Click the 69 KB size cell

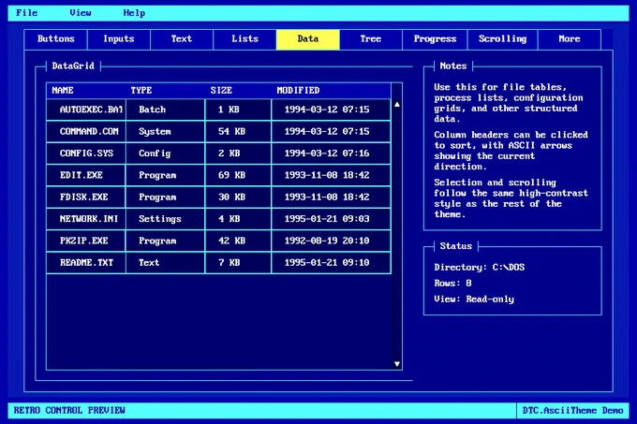[238, 175]
